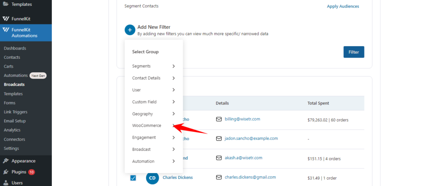Viewport: 431px width, 186px height.
Task: Expand the Automation group chevron
Action: point(173,161)
